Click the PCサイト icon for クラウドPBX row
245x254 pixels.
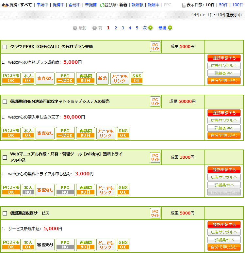pyautogui.click(x=155, y=47)
